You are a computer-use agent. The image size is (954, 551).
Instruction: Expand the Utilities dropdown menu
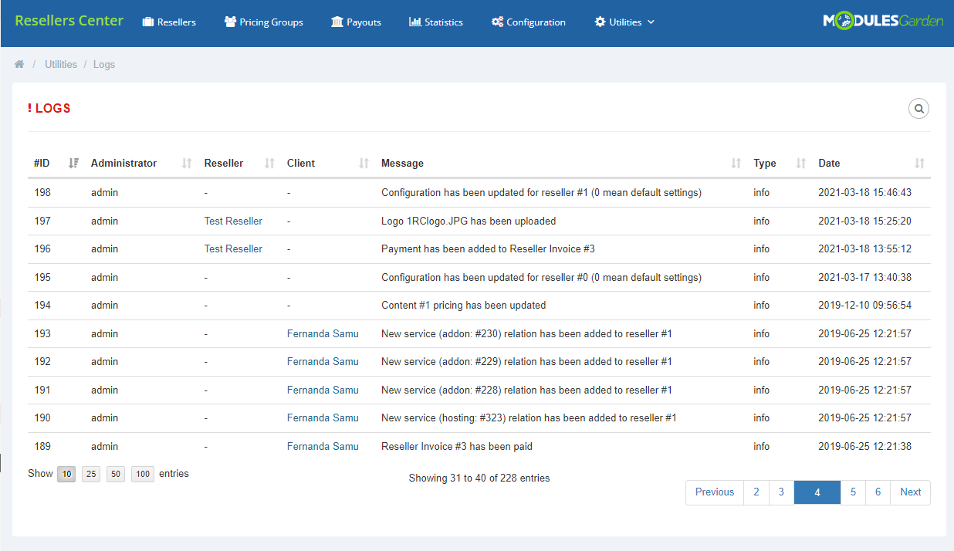(x=624, y=22)
